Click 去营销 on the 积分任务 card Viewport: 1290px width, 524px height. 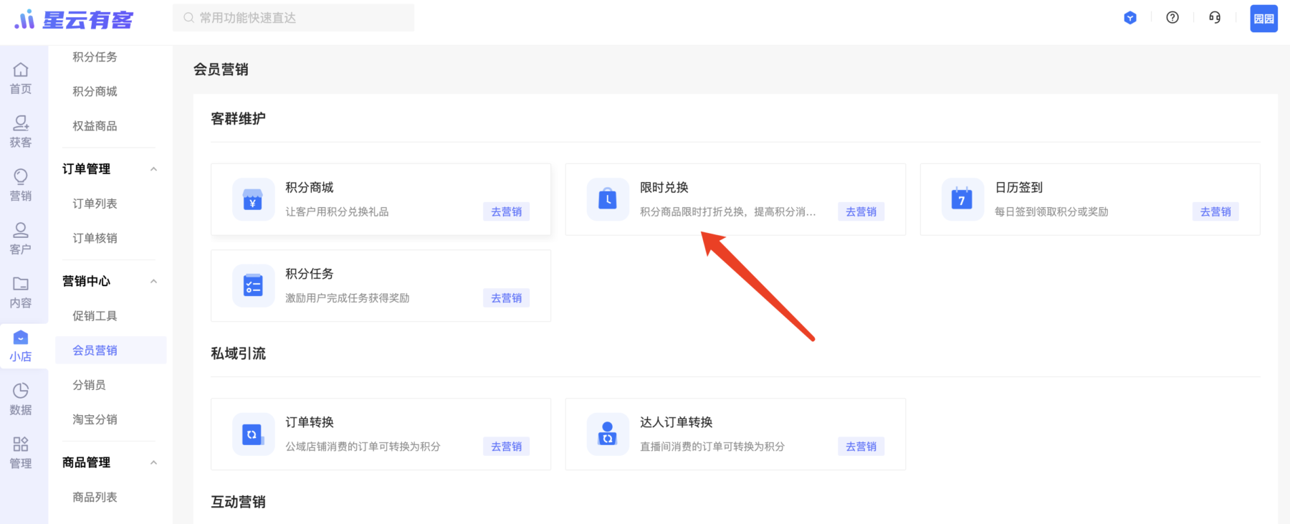(506, 297)
